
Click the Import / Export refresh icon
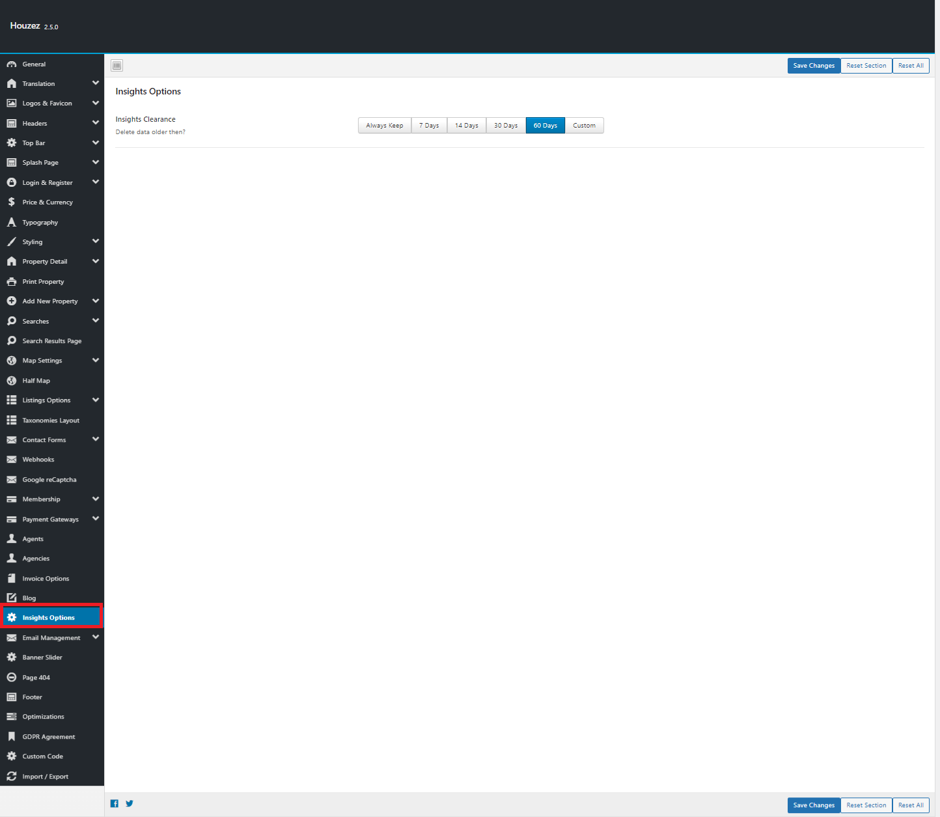(12, 777)
